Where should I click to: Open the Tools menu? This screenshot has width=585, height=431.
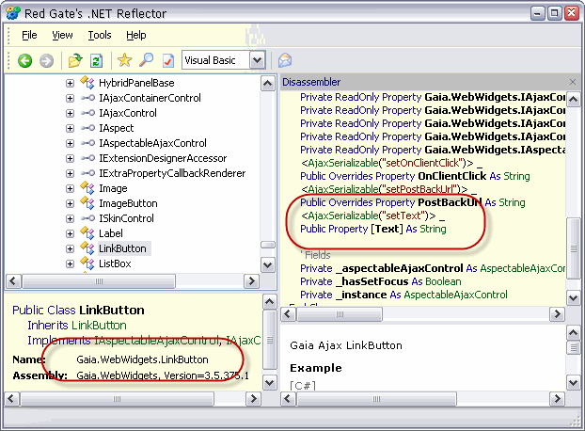(x=99, y=35)
